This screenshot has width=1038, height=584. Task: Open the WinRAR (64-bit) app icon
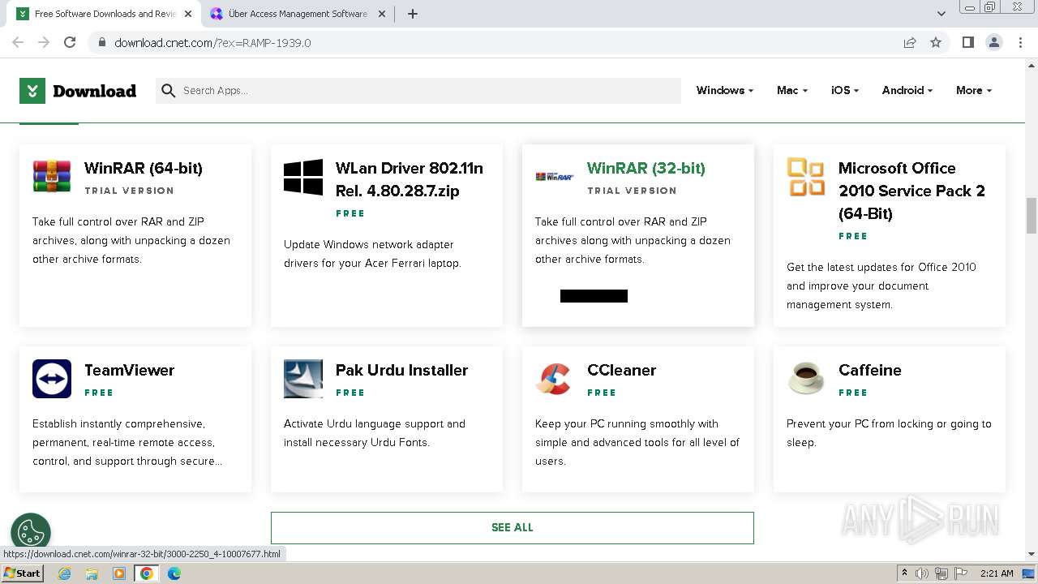pyautogui.click(x=52, y=176)
